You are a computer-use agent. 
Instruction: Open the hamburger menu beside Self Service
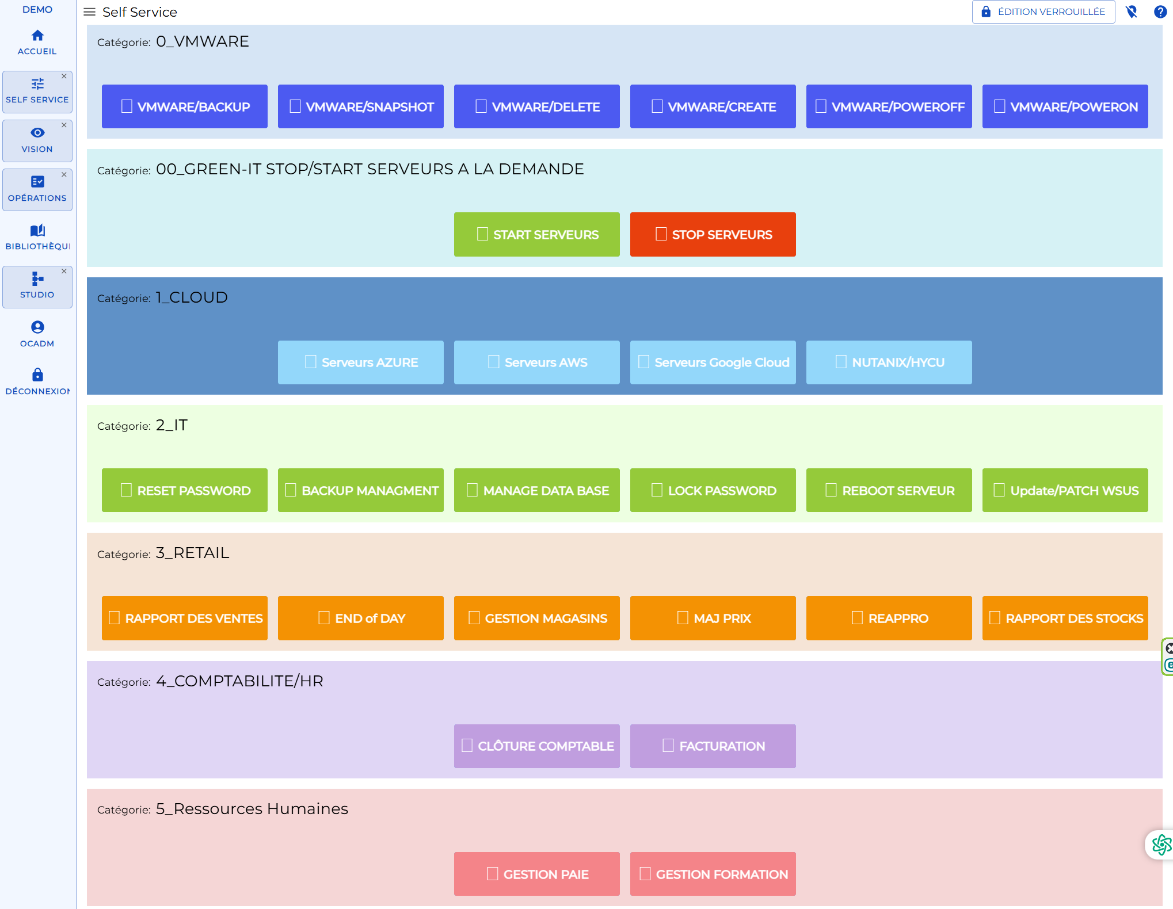[x=89, y=12]
